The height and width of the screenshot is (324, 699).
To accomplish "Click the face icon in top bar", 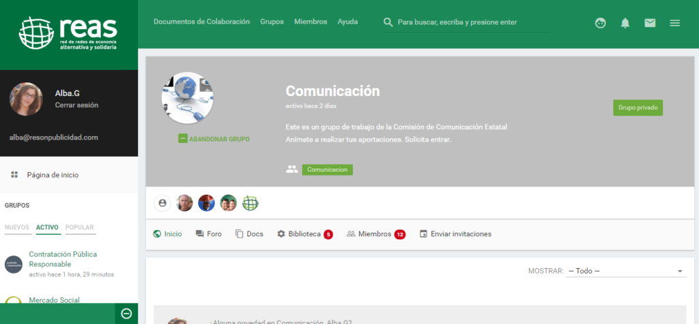I will coord(600,23).
